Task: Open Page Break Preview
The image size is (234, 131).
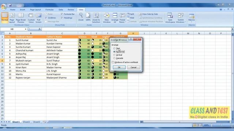Action: tap(21, 18)
